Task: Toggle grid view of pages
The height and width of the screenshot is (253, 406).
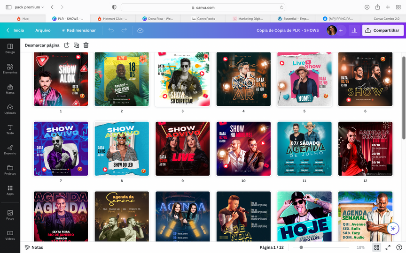Action: [376, 247]
